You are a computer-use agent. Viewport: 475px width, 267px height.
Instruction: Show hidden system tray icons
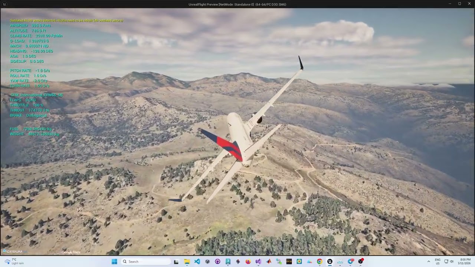[429, 261]
